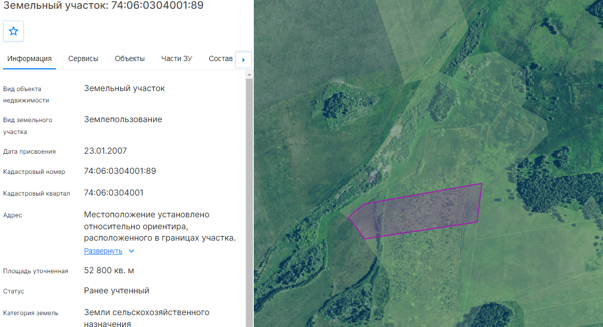The width and height of the screenshot is (603, 327).
Task: Click the Площадь уточненная label
Action: pyautogui.click(x=35, y=271)
